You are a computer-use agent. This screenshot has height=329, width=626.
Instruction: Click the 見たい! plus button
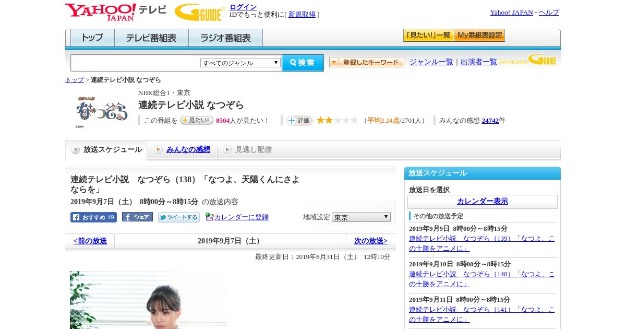click(197, 120)
